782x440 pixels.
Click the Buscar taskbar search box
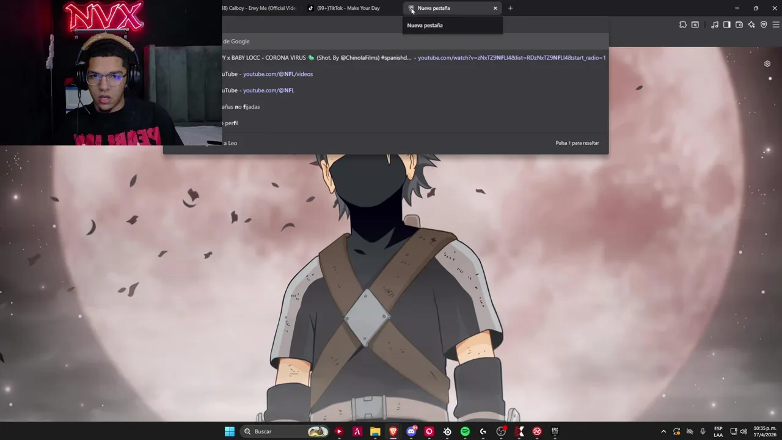coord(286,431)
